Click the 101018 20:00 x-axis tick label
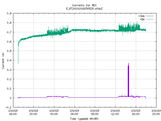 click(33, 112)
